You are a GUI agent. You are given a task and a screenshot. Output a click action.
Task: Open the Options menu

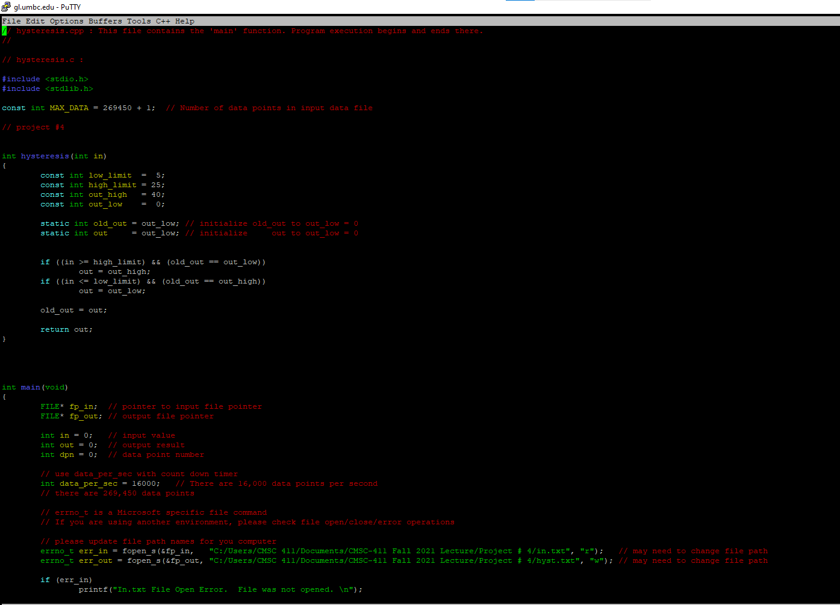point(66,20)
